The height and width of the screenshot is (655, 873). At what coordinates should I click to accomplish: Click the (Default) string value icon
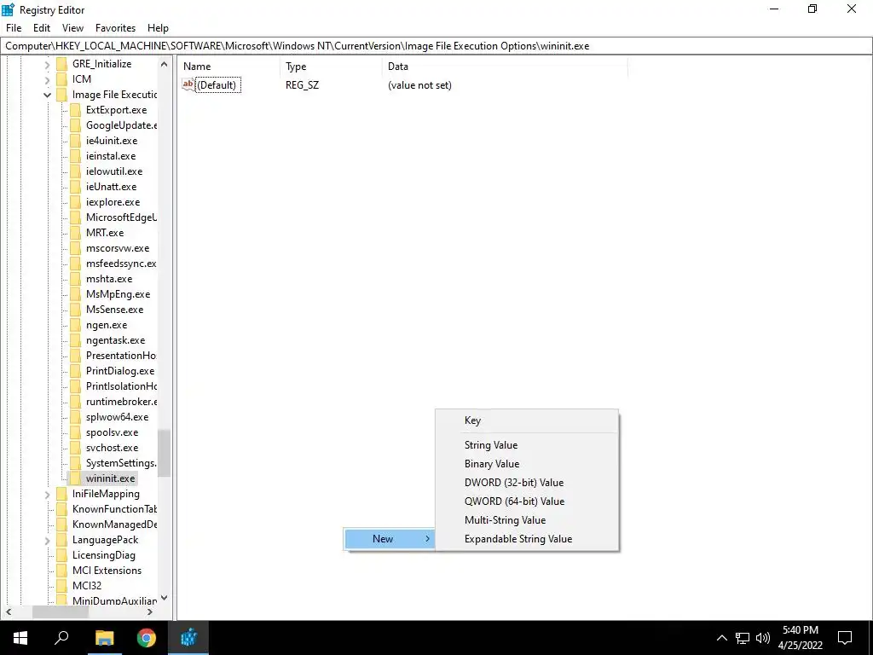pos(188,84)
